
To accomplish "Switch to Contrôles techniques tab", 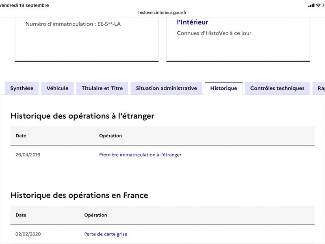I will point(277,88).
